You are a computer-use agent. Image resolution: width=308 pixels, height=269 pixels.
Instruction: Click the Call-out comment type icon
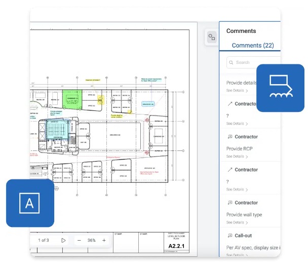(230, 236)
